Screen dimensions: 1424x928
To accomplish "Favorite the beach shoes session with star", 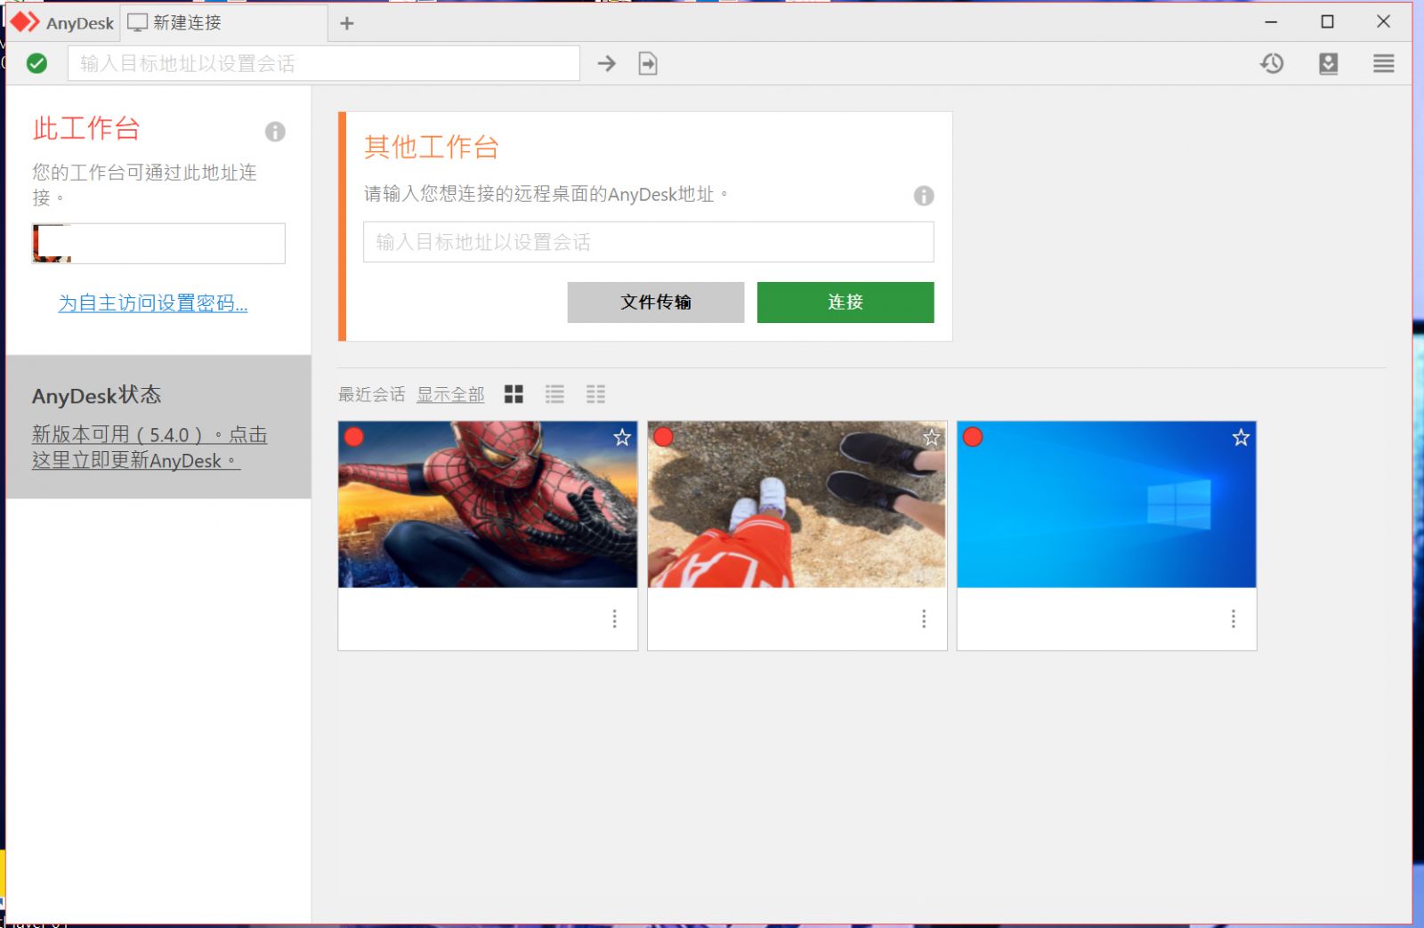I will click(x=931, y=437).
